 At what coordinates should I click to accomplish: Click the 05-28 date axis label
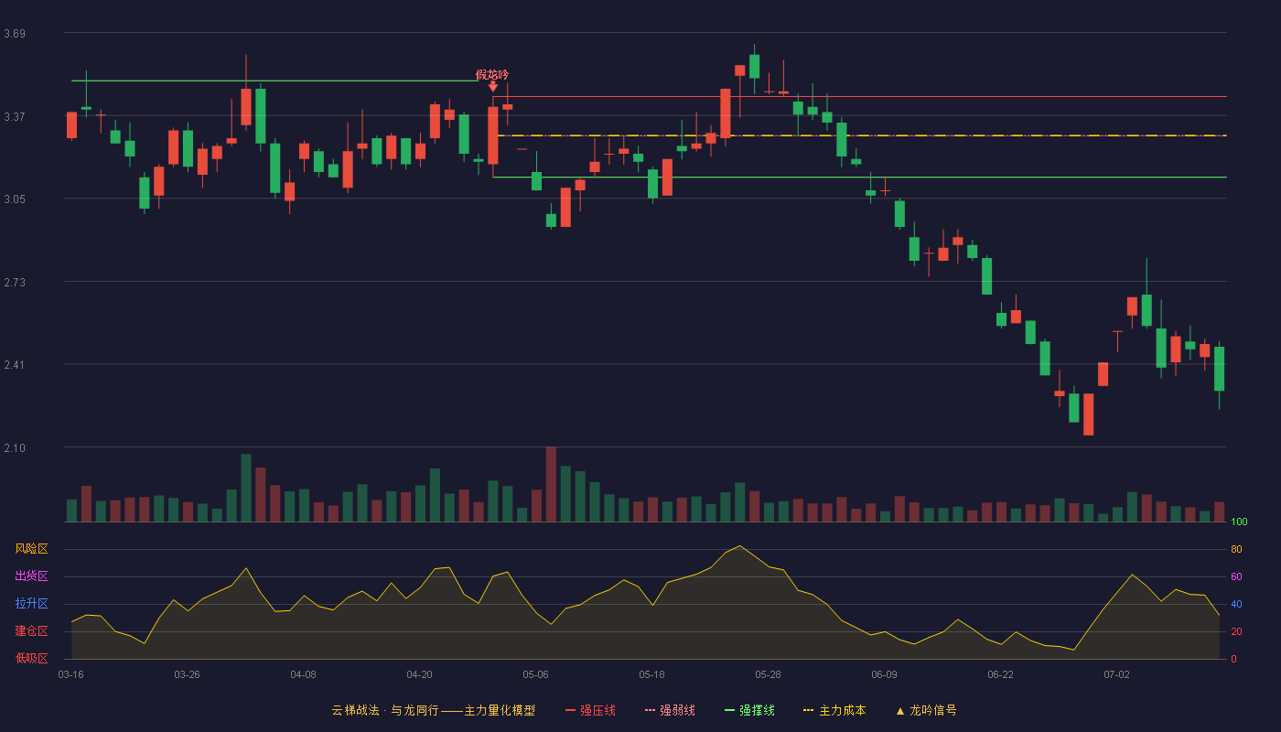(768, 674)
